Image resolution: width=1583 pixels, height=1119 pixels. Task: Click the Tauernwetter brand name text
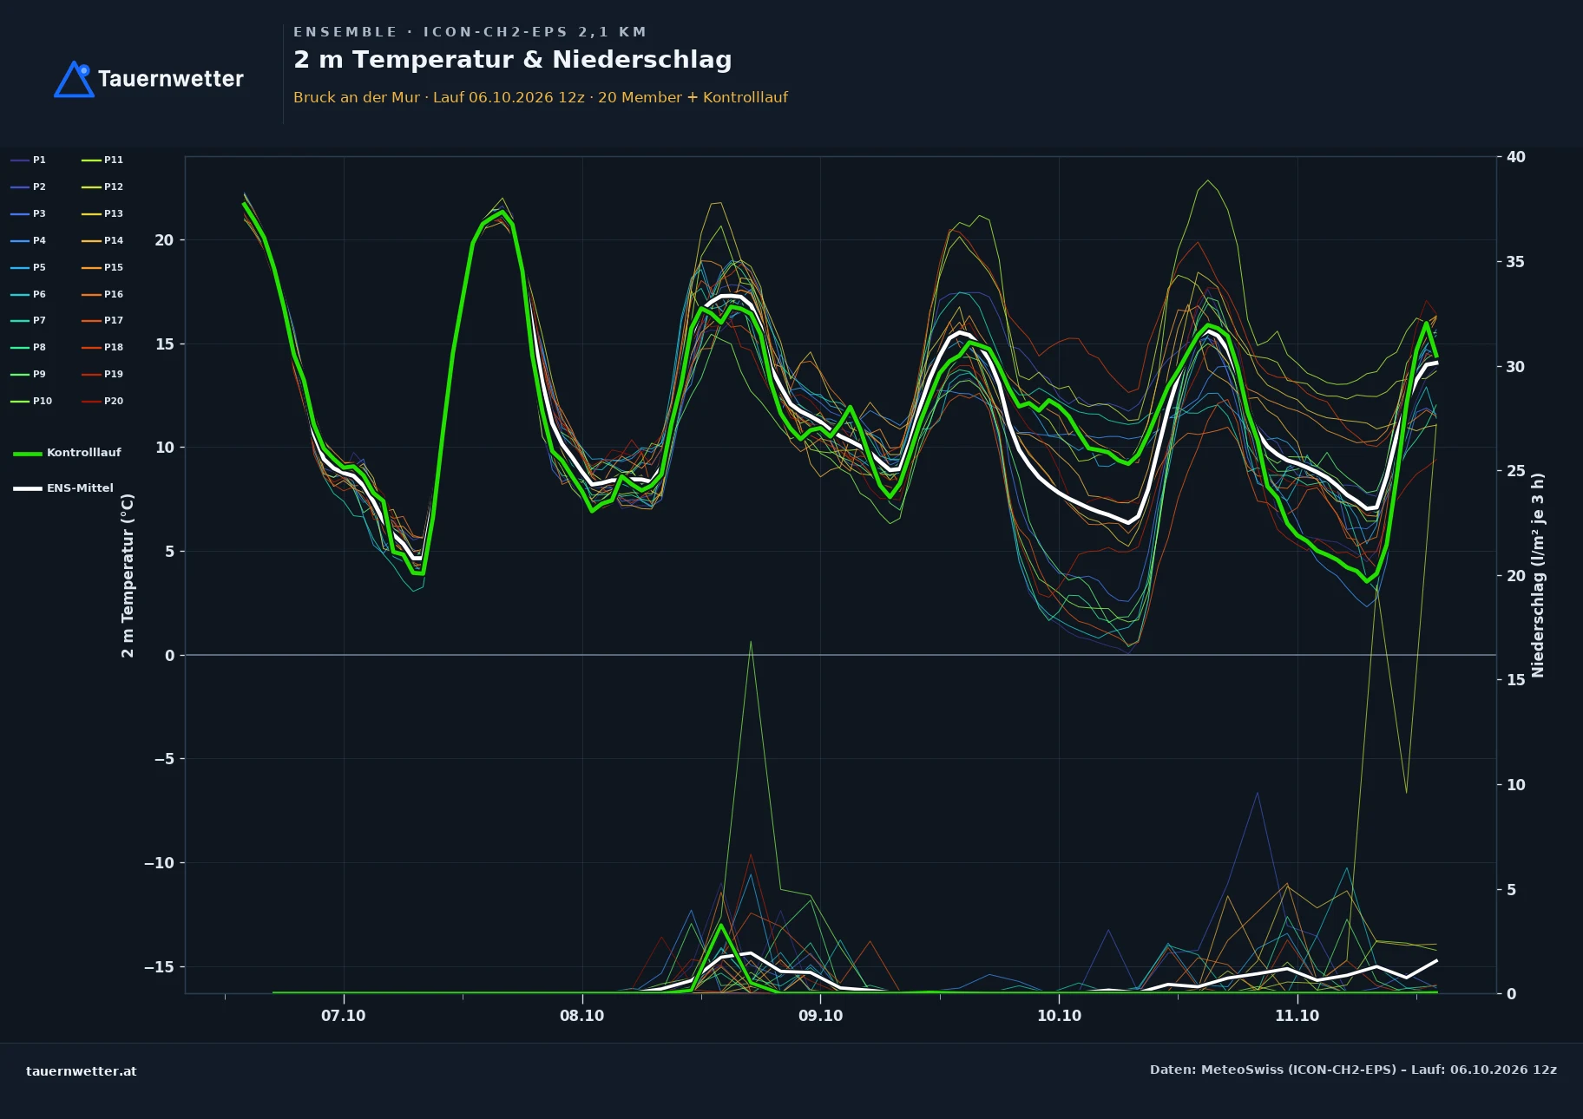coord(171,79)
